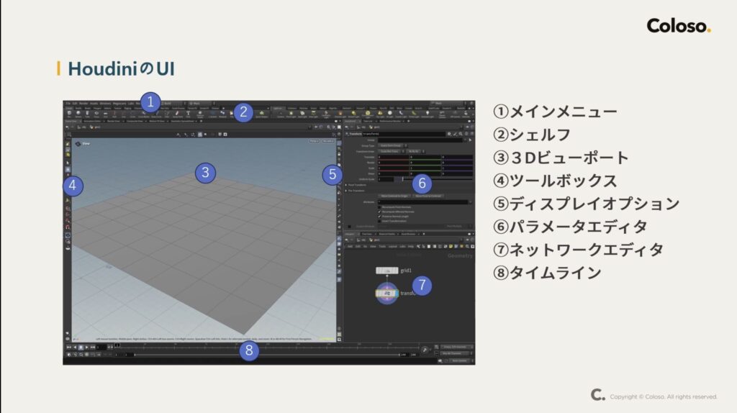This screenshot has width=737, height=413.
Task: Click Move Pivot to Centroid button
Action: point(430,196)
